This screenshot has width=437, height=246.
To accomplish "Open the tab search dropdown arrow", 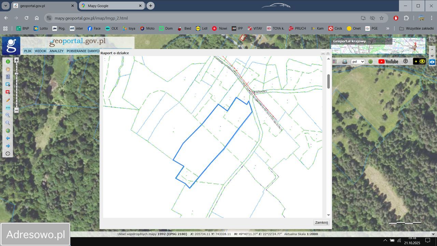I will coord(6,6).
